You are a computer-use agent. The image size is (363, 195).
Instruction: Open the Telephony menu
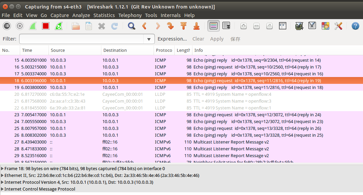(130, 15)
